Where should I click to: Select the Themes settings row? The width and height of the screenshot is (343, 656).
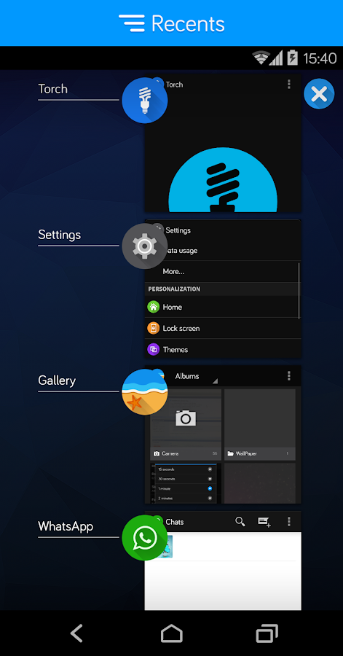tap(223, 349)
